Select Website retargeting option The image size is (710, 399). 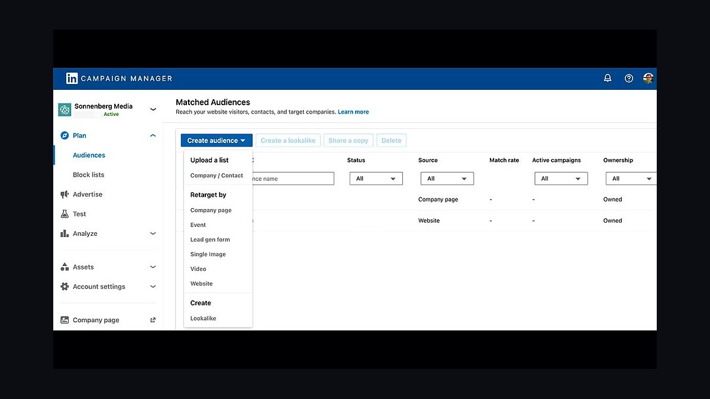(x=201, y=284)
